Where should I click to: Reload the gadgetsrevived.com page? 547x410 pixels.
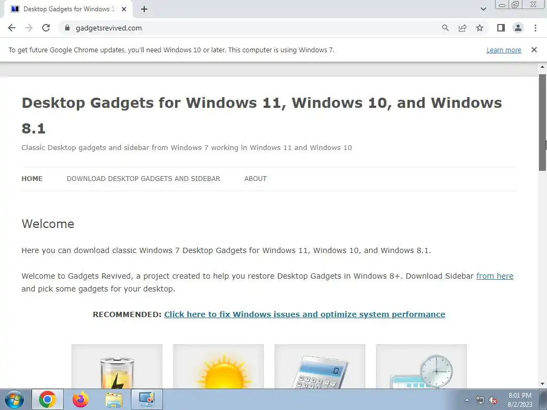pos(46,28)
